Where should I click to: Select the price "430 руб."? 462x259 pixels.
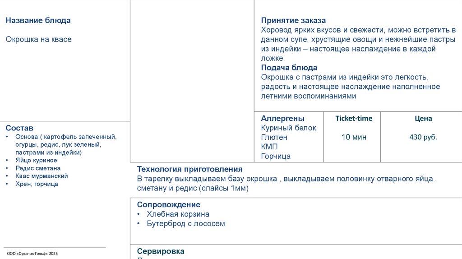click(x=423, y=137)
